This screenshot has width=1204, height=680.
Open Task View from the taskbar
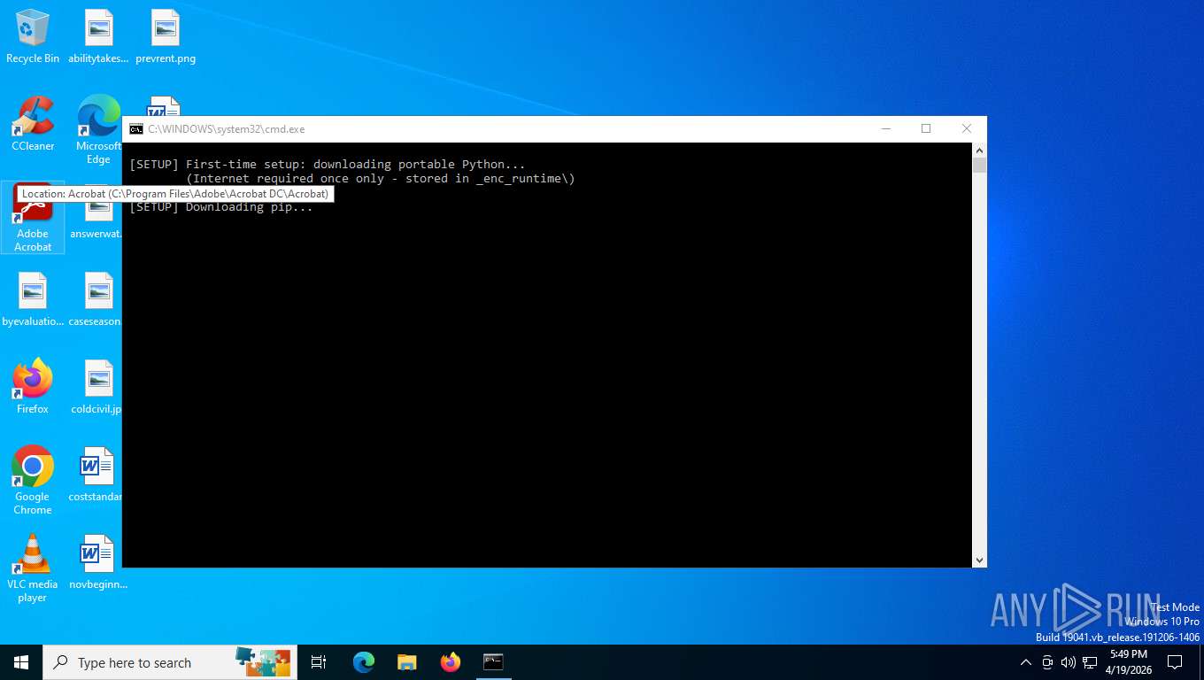point(319,662)
